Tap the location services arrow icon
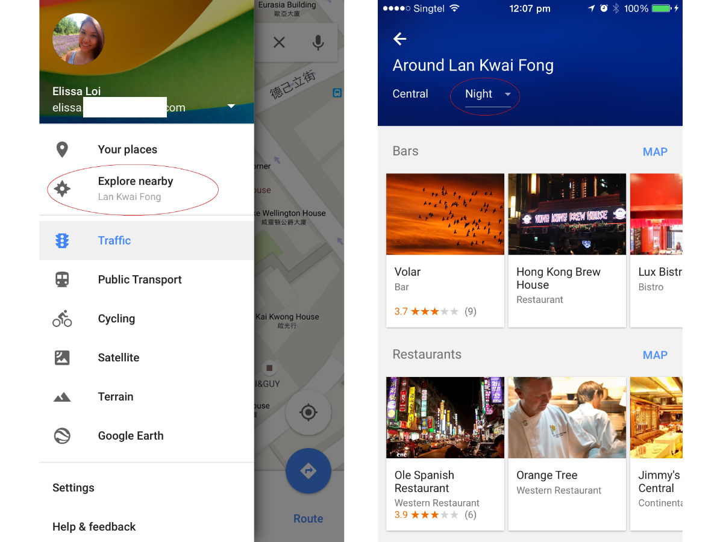Viewport: 723px width, 542px height. [592, 8]
